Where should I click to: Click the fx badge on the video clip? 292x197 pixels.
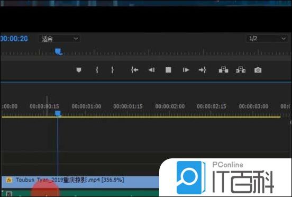(x=9, y=180)
